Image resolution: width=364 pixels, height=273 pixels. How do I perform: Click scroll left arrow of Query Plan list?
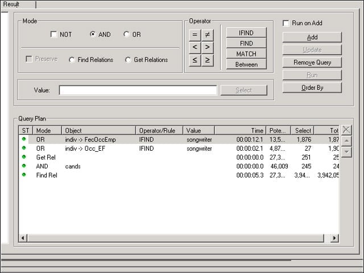click(x=23, y=238)
